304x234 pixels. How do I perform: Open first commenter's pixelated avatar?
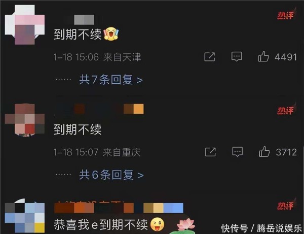[x=25, y=25]
